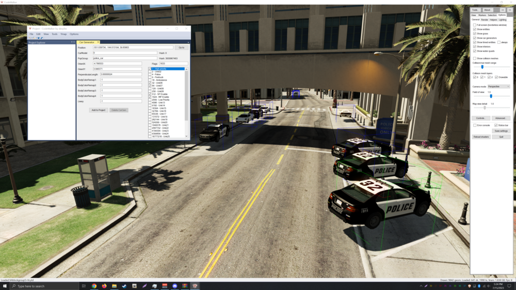Select the Car Generator tab
Viewport: 516px width, 290px height.
point(87,42)
